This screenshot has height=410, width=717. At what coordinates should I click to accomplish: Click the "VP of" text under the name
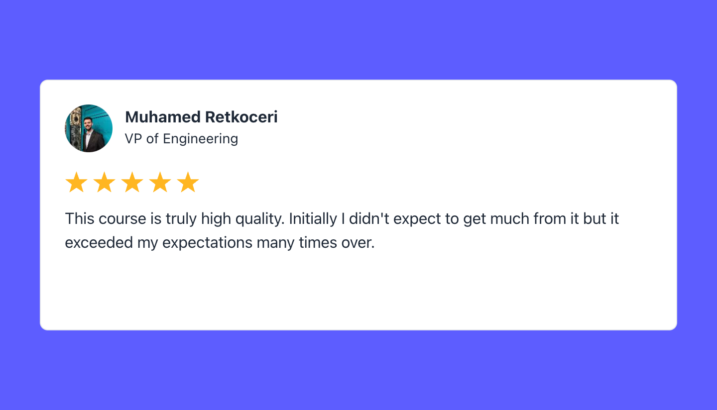141,139
